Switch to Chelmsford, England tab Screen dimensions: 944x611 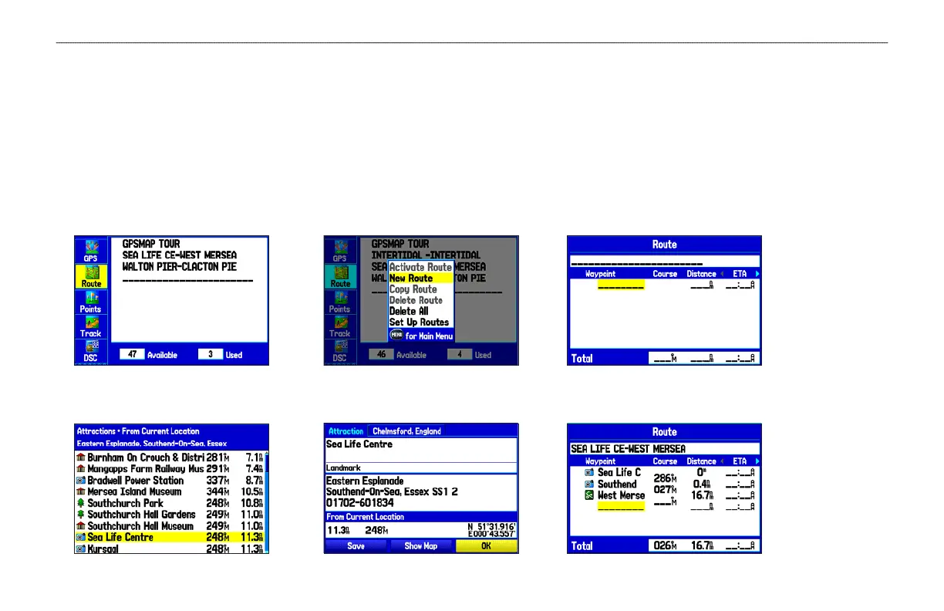(407, 431)
